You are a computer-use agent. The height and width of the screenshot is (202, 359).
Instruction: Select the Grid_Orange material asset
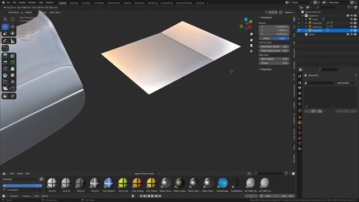[137, 185]
